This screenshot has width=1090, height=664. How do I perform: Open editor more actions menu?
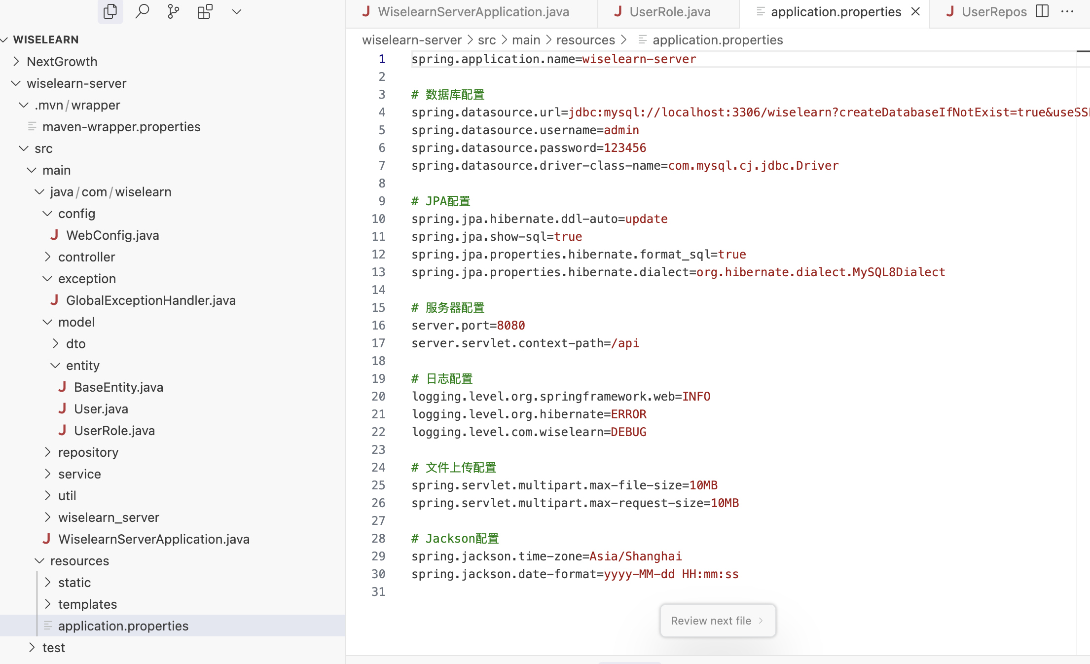[1067, 11]
